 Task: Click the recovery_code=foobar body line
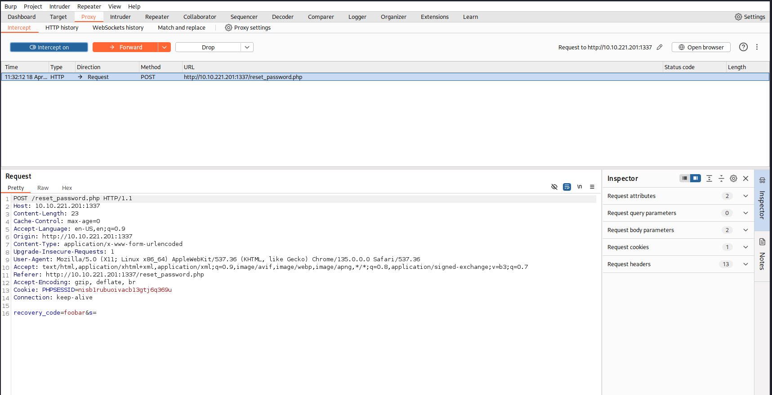(55, 312)
